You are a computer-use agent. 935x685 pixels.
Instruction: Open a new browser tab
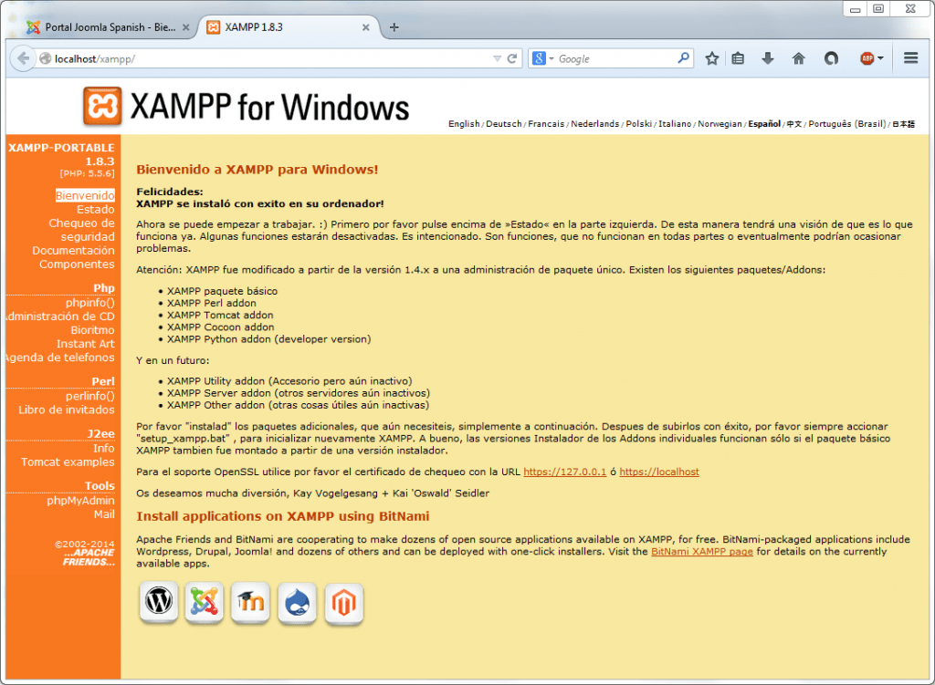click(394, 27)
